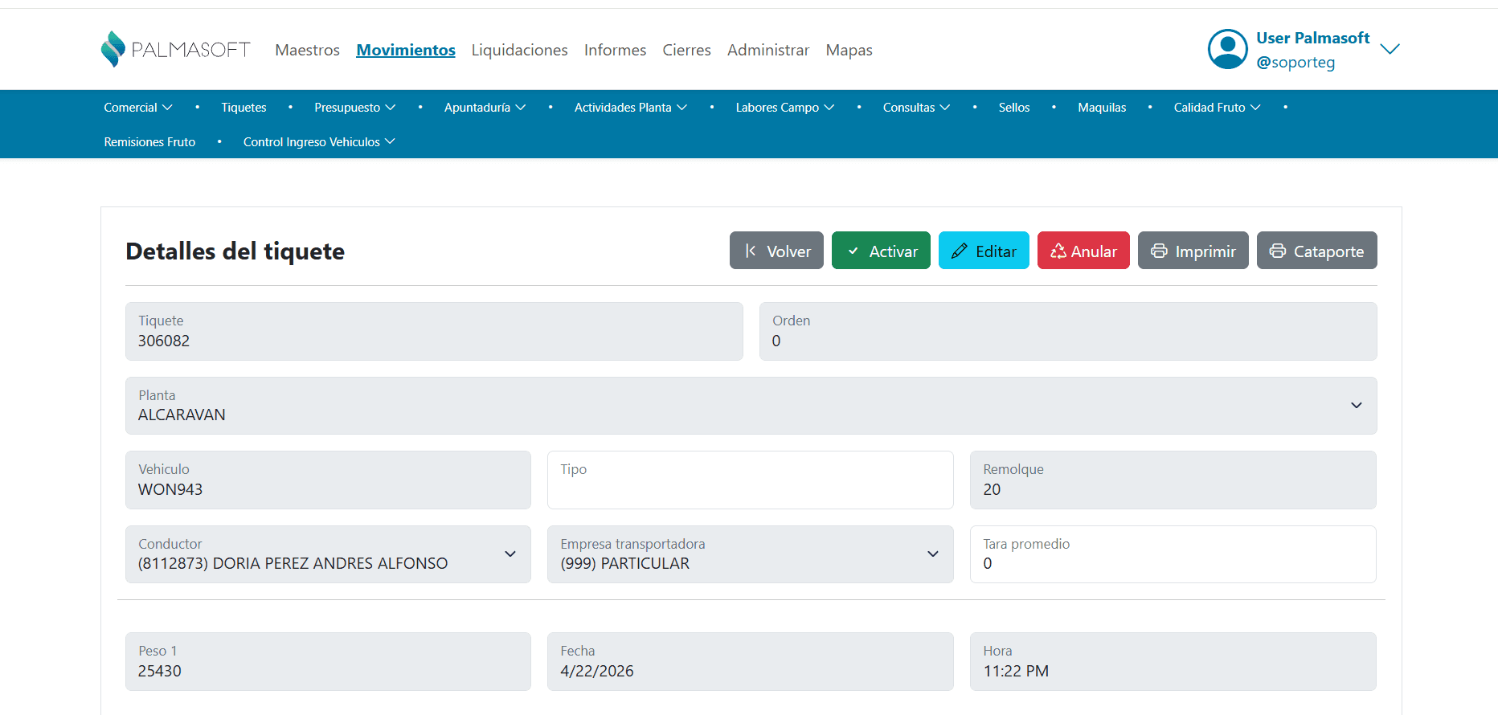Click the pencil icon on Editar
1498x715 pixels.
959,251
